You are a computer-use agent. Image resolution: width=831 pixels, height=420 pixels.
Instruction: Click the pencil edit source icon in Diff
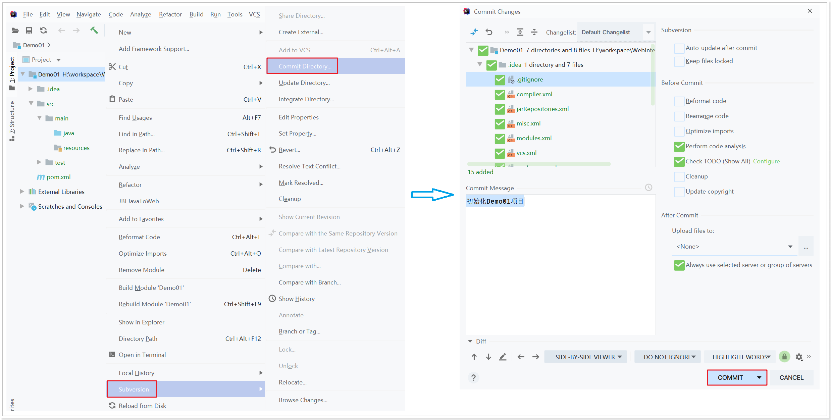pos(503,357)
